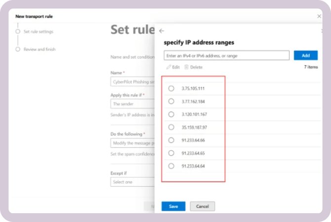Select the 91.233.64.66 radio button
Image resolution: width=331 pixels, height=222 pixels.
[x=171, y=140]
